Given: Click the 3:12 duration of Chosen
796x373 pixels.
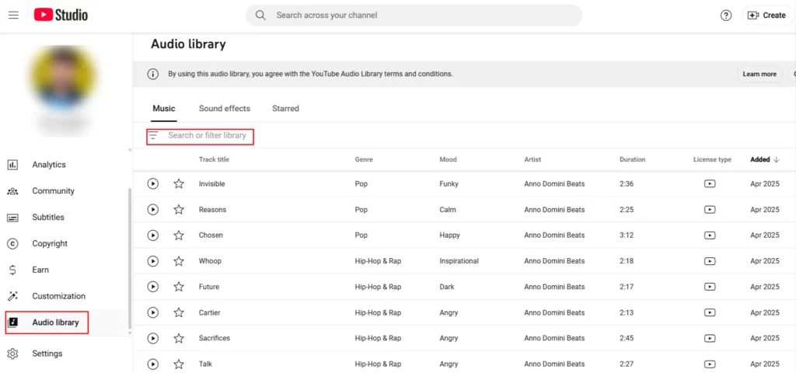Looking at the screenshot, I should (x=627, y=235).
